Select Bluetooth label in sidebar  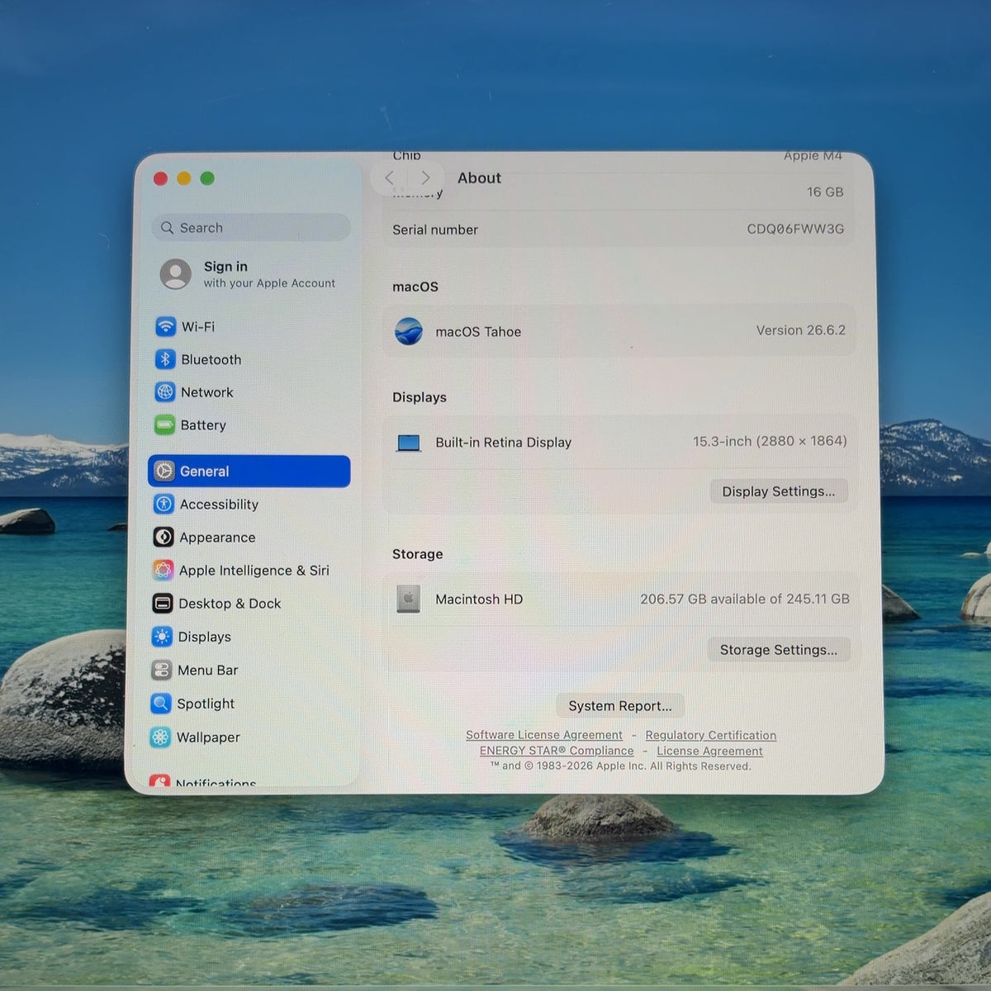211,360
